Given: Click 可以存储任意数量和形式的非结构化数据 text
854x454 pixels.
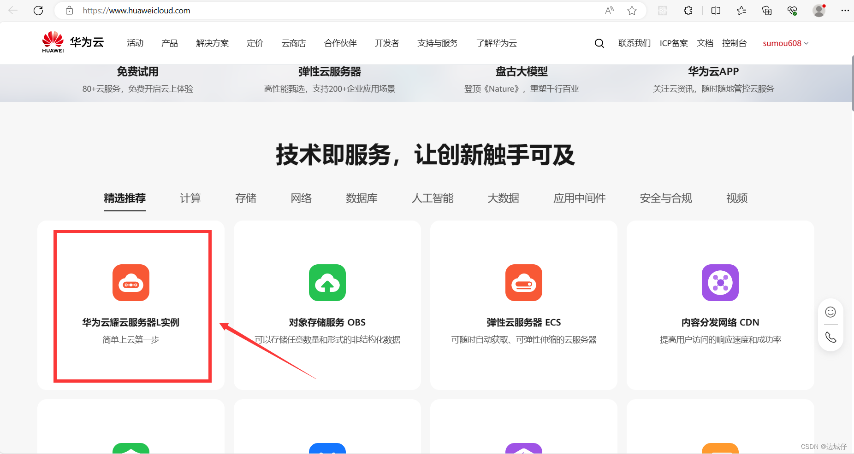Looking at the screenshot, I should click(x=327, y=340).
